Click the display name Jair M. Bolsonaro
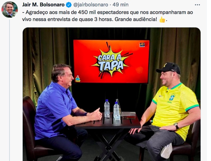Viewport: 211px width, 161px height. (43, 5)
